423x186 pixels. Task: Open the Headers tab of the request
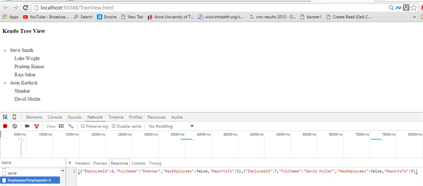click(x=82, y=163)
